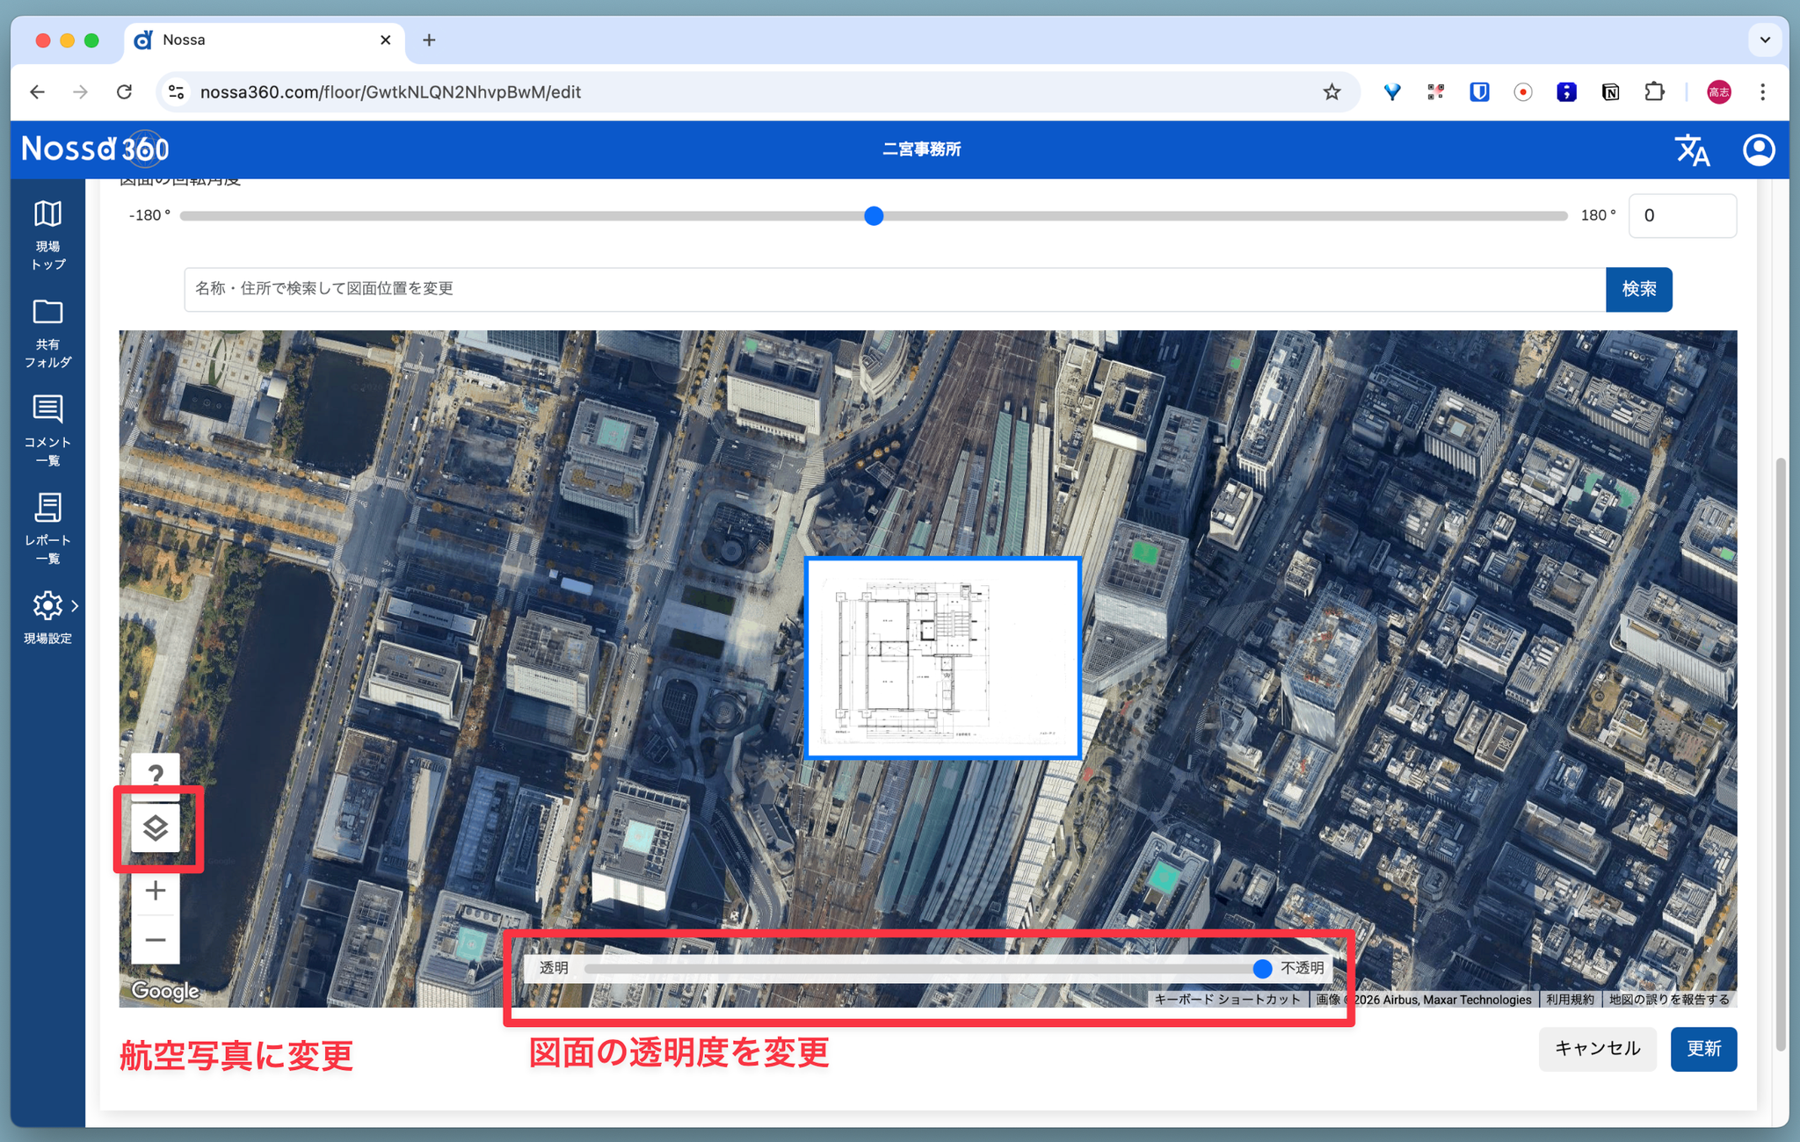1800x1142 pixels.
Task: Click the language translation icon
Action: (1692, 150)
